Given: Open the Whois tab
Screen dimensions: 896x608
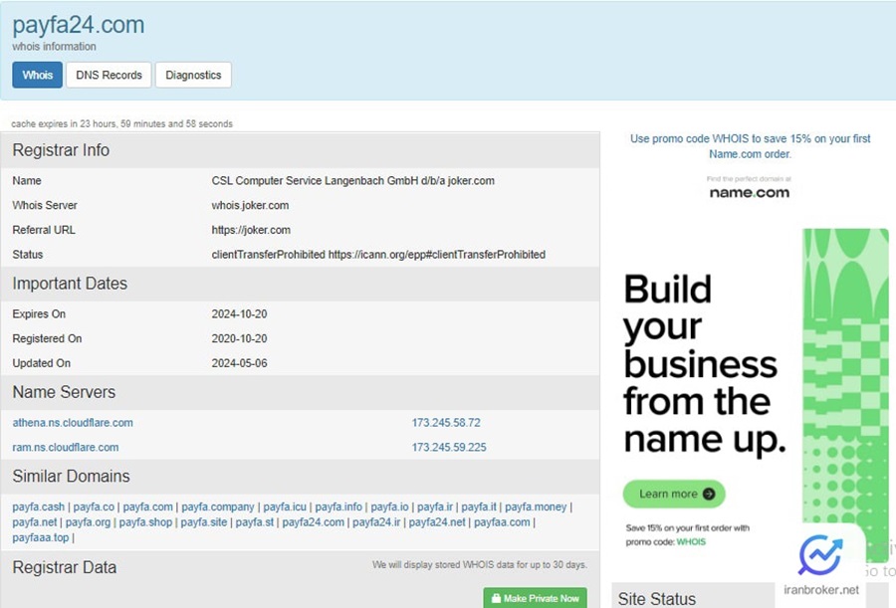Looking at the screenshot, I should click(x=37, y=75).
